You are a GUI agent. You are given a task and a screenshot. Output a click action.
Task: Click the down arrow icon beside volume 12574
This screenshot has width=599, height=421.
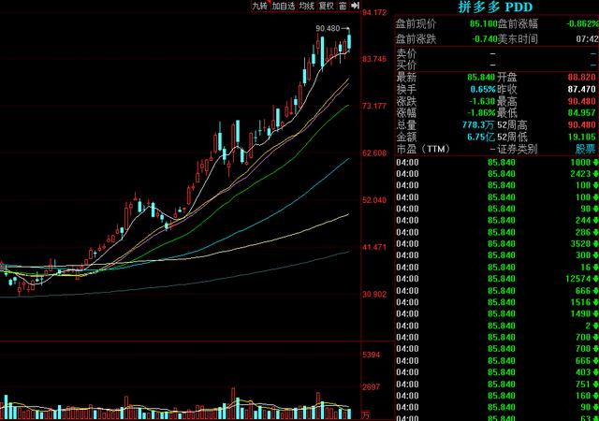coord(595,280)
